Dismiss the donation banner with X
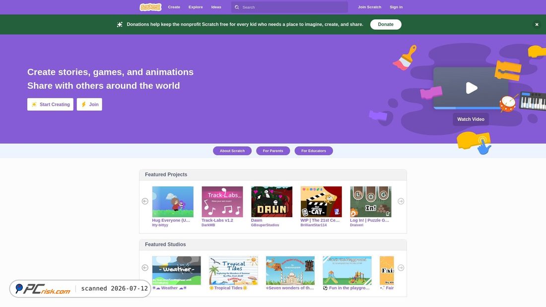The height and width of the screenshot is (307, 546). pyautogui.click(x=537, y=24)
